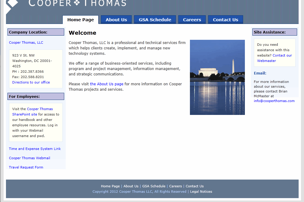Click footer GSA Schedule link

click(154, 186)
